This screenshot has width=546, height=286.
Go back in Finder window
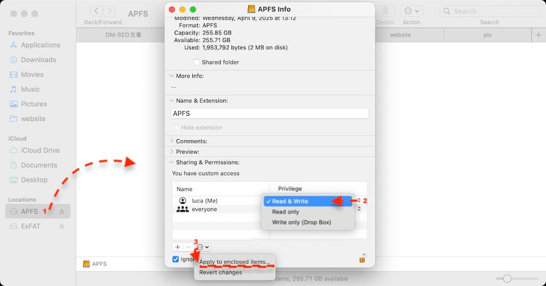point(97,11)
